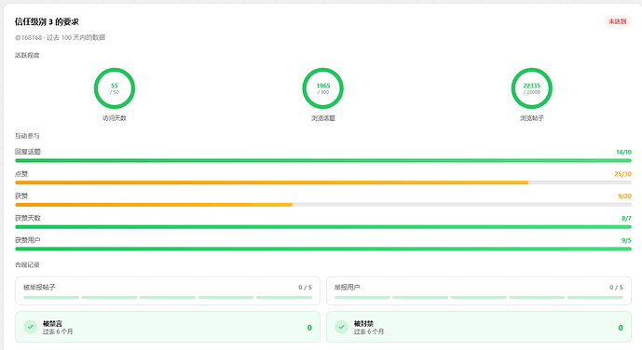Click the 浏览帖子 circular progress ring
The height and width of the screenshot is (350, 642).
coord(532,88)
